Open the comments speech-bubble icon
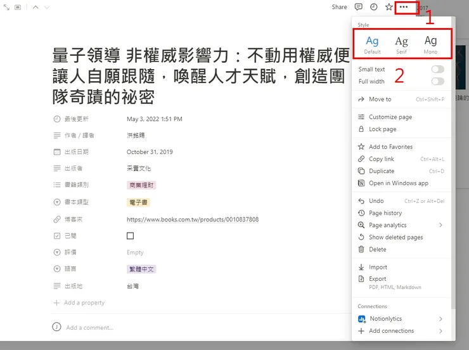This screenshot has width=469, height=350. point(358,7)
